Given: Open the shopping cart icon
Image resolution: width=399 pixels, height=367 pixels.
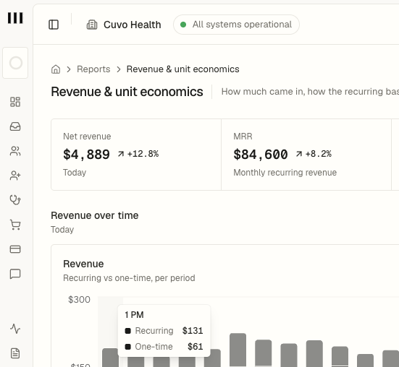Looking at the screenshot, I should [x=15, y=225].
